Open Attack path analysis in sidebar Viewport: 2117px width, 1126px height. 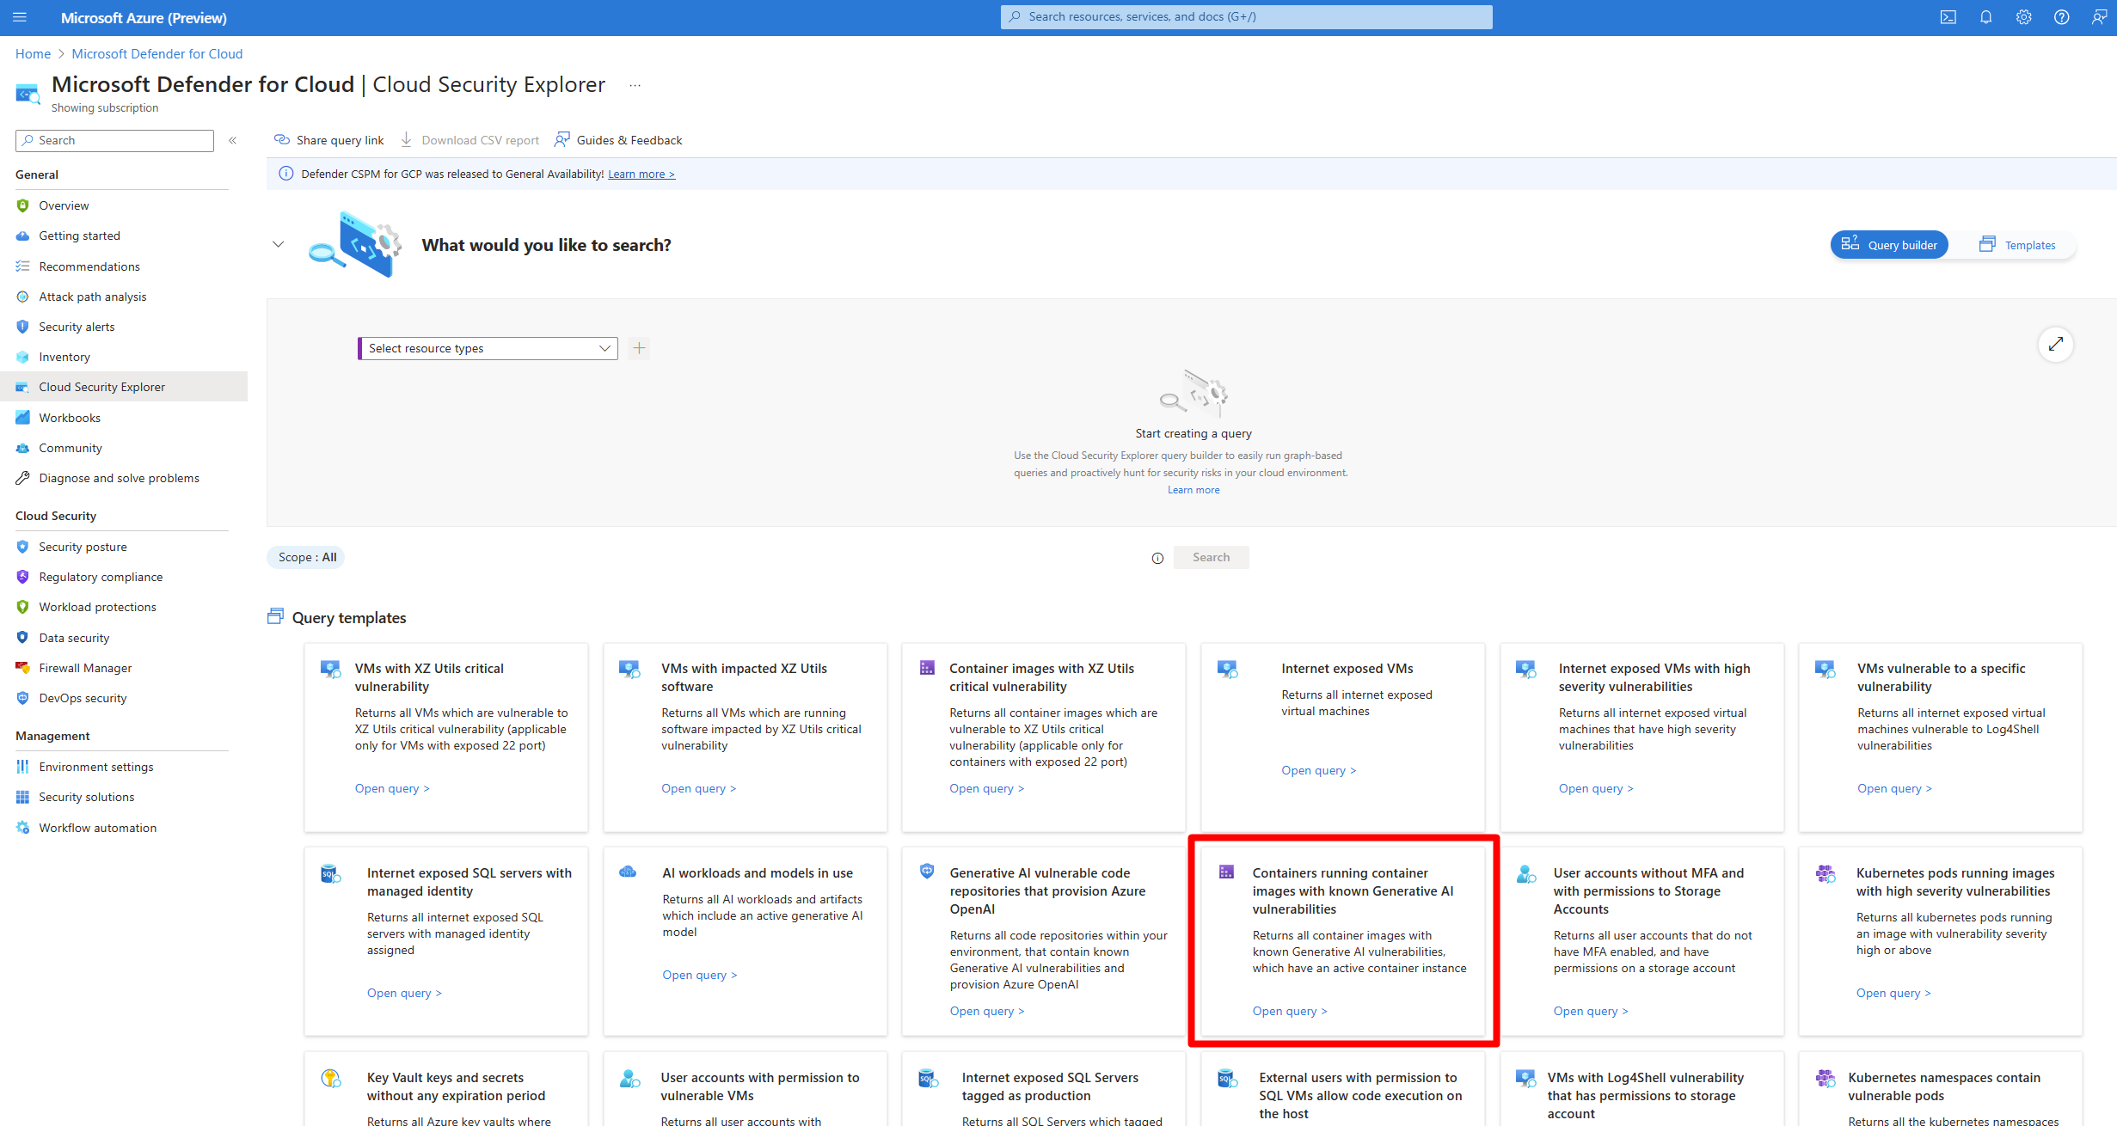tap(93, 297)
